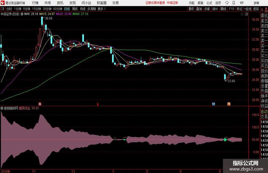Click the 通达信 red logo icon
Image resolution: width=268 pixels, height=173 pixels.
pos(3,3)
